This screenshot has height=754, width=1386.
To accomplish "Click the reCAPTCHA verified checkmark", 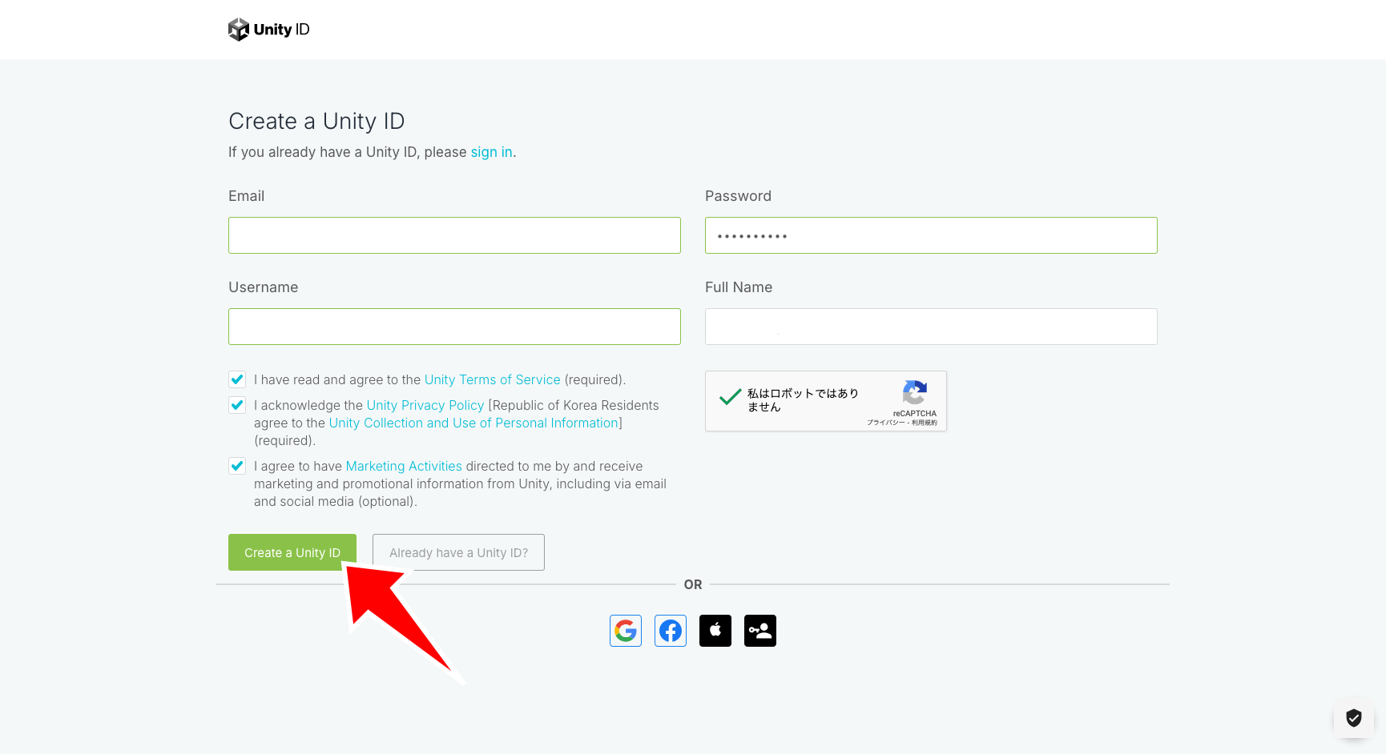I will tap(730, 397).
